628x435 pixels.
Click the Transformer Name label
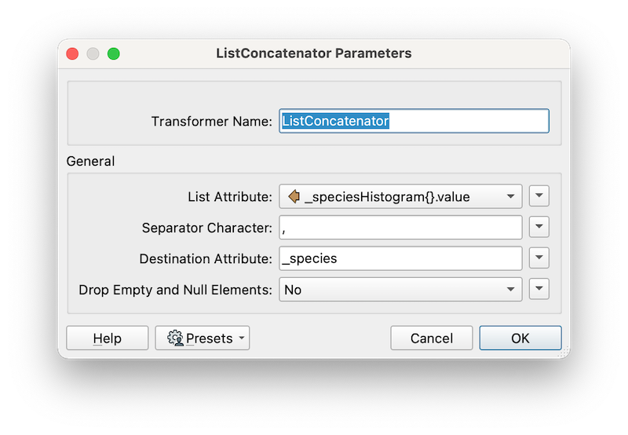click(211, 122)
